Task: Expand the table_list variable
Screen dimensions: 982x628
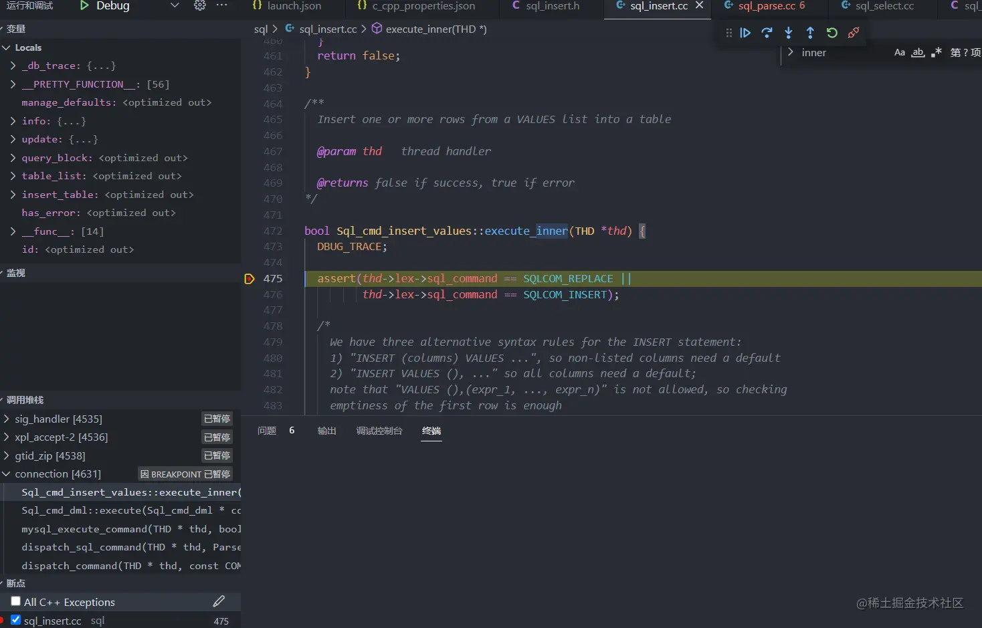Action: click(x=13, y=177)
